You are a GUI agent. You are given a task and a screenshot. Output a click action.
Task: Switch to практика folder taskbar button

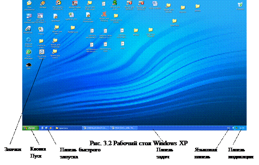pos(68,128)
